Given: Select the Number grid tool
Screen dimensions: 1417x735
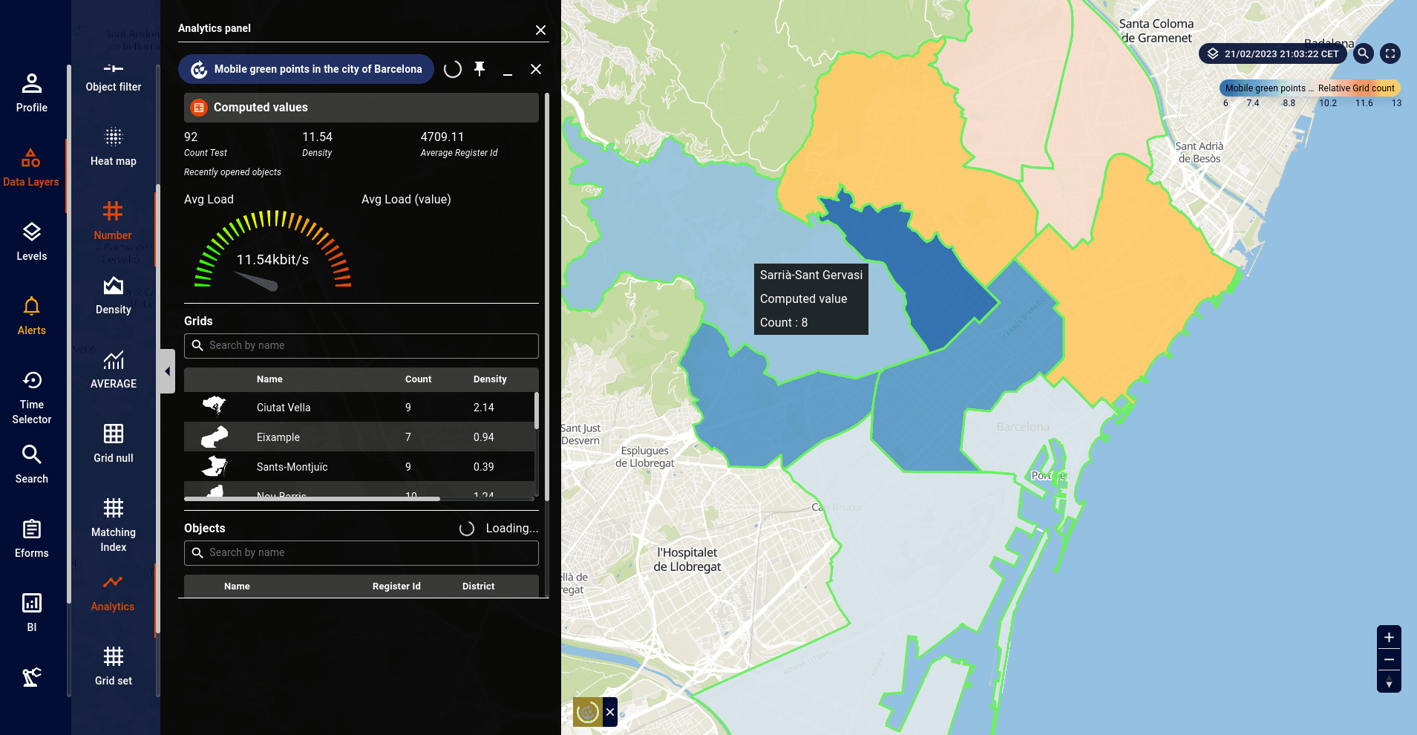Looking at the screenshot, I should click(113, 221).
